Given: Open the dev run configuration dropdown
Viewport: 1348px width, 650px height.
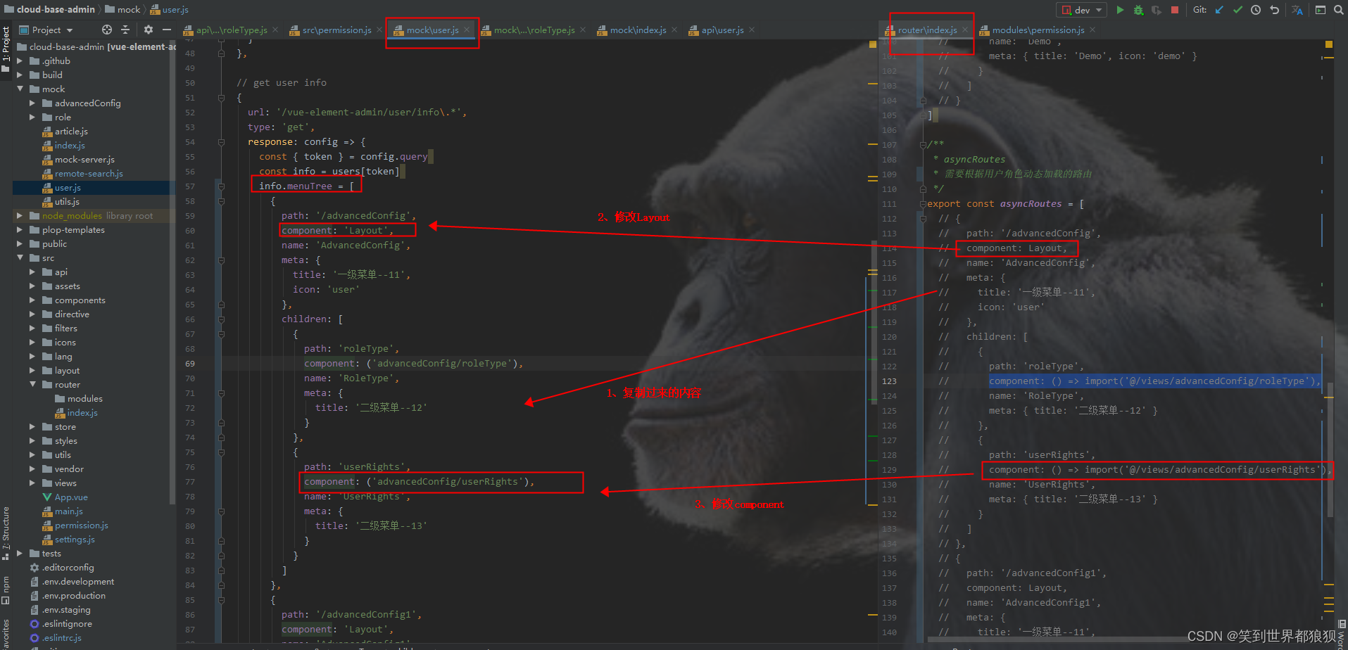Looking at the screenshot, I should (1083, 10).
